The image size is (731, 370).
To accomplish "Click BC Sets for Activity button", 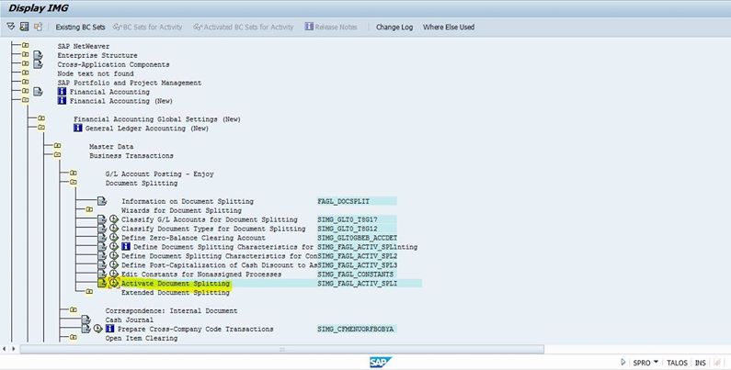I will pyautogui.click(x=147, y=27).
